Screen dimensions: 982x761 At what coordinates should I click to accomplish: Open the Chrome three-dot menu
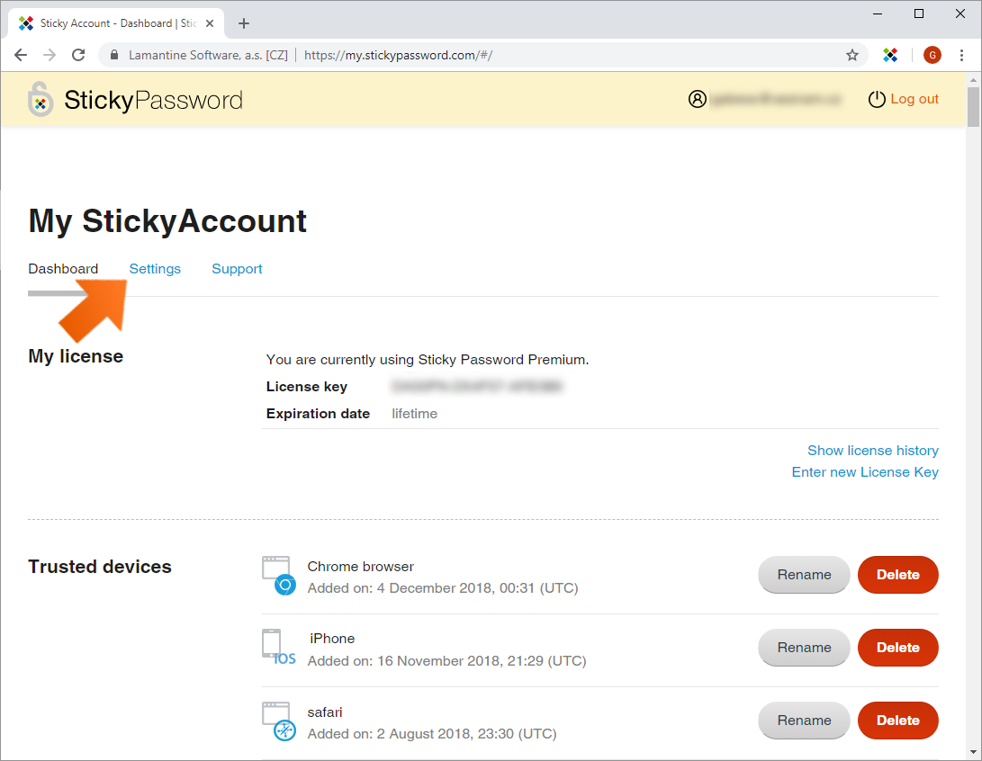pyautogui.click(x=961, y=55)
